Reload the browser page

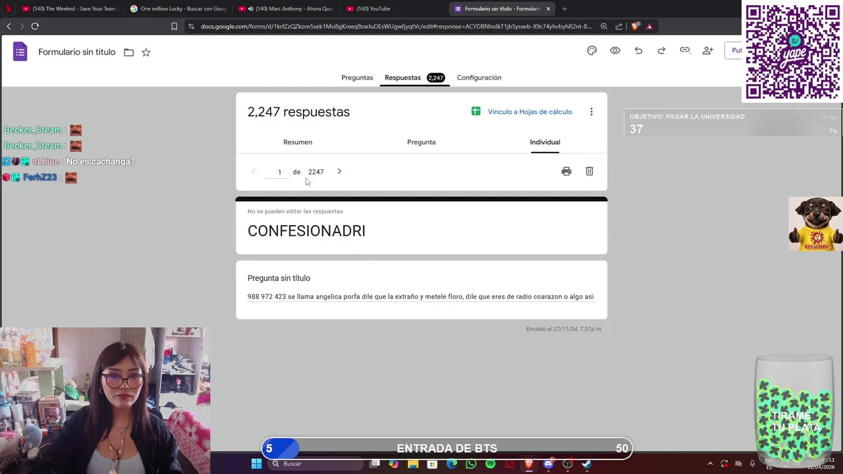(35, 26)
